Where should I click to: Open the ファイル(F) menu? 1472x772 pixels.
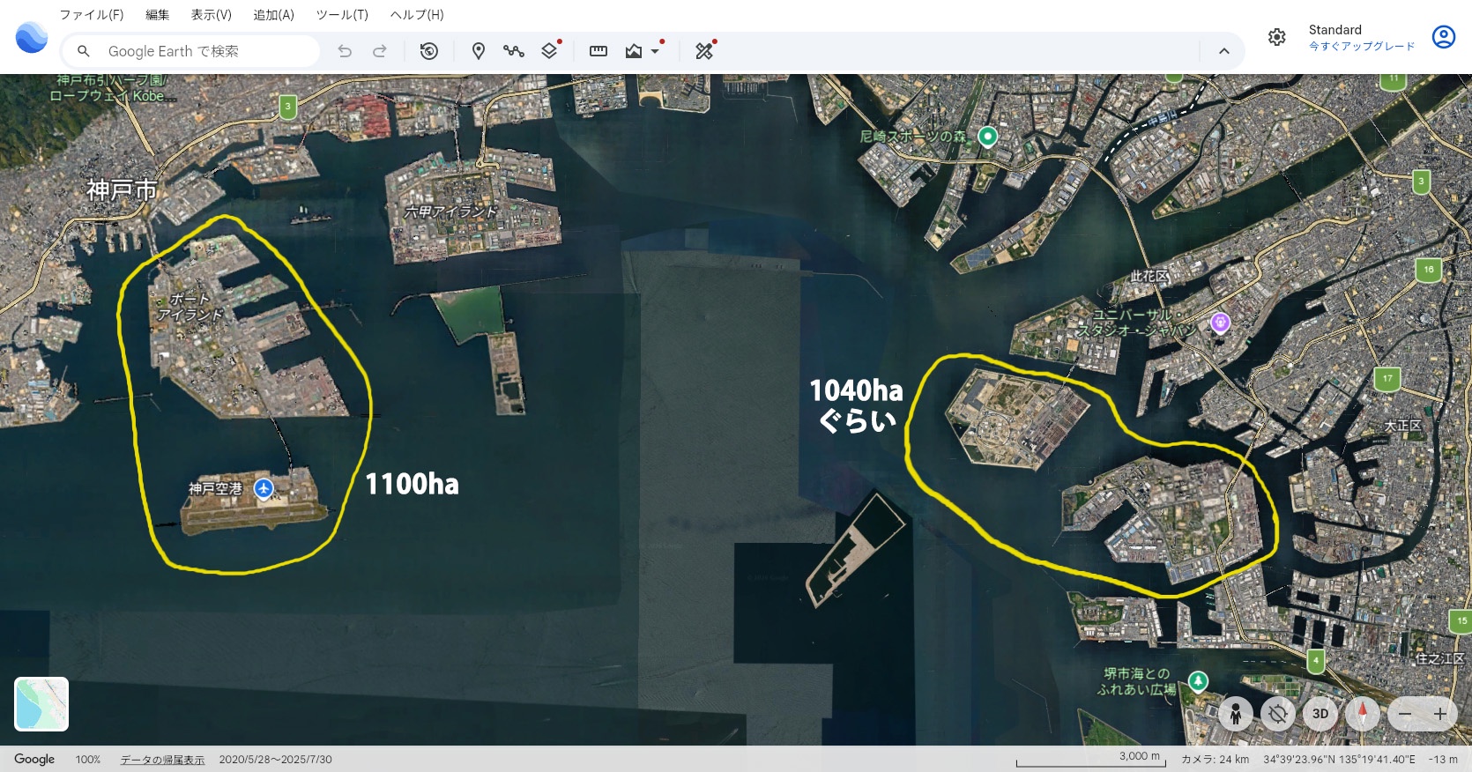(91, 15)
